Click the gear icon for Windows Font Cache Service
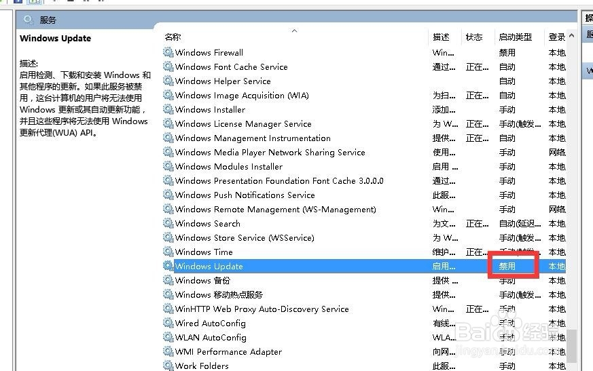593x371 pixels. tap(168, 66)
